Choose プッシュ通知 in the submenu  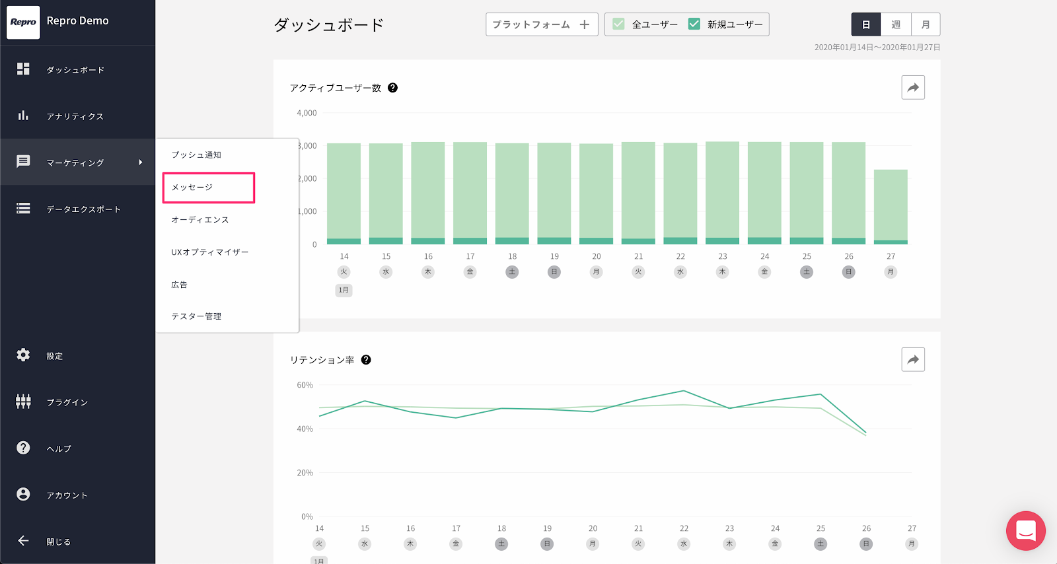[196, 155]
